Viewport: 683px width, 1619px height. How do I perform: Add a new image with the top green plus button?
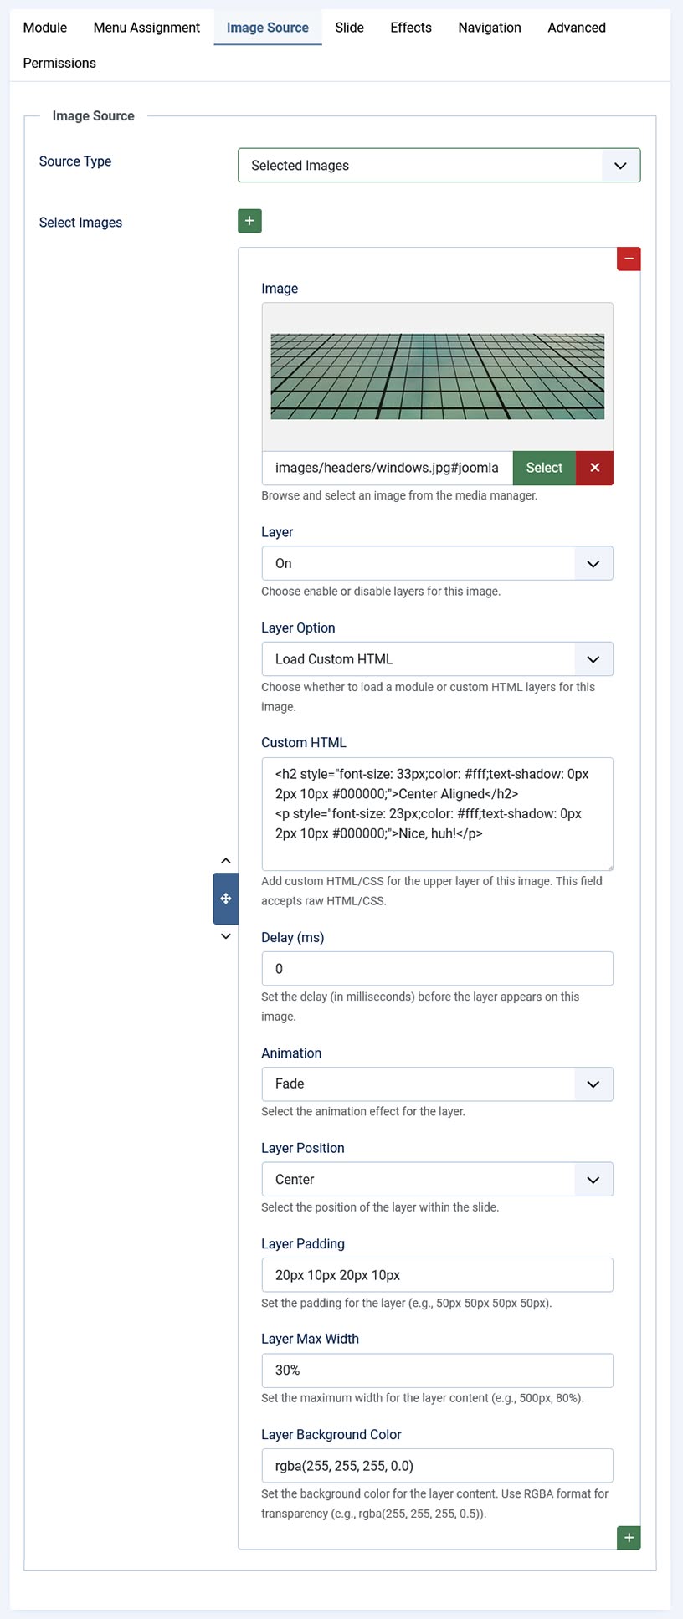click(249, 221)
